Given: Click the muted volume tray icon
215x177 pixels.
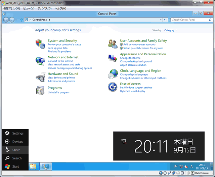Looking at the screenshot, I should (186, 167).
